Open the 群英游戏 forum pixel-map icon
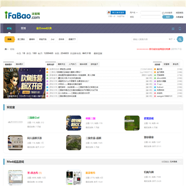 (x=132, y=123)
